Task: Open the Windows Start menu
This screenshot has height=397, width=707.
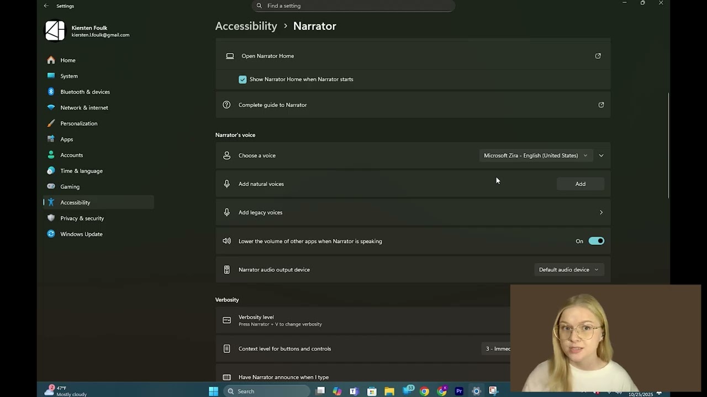Action: 213,391
